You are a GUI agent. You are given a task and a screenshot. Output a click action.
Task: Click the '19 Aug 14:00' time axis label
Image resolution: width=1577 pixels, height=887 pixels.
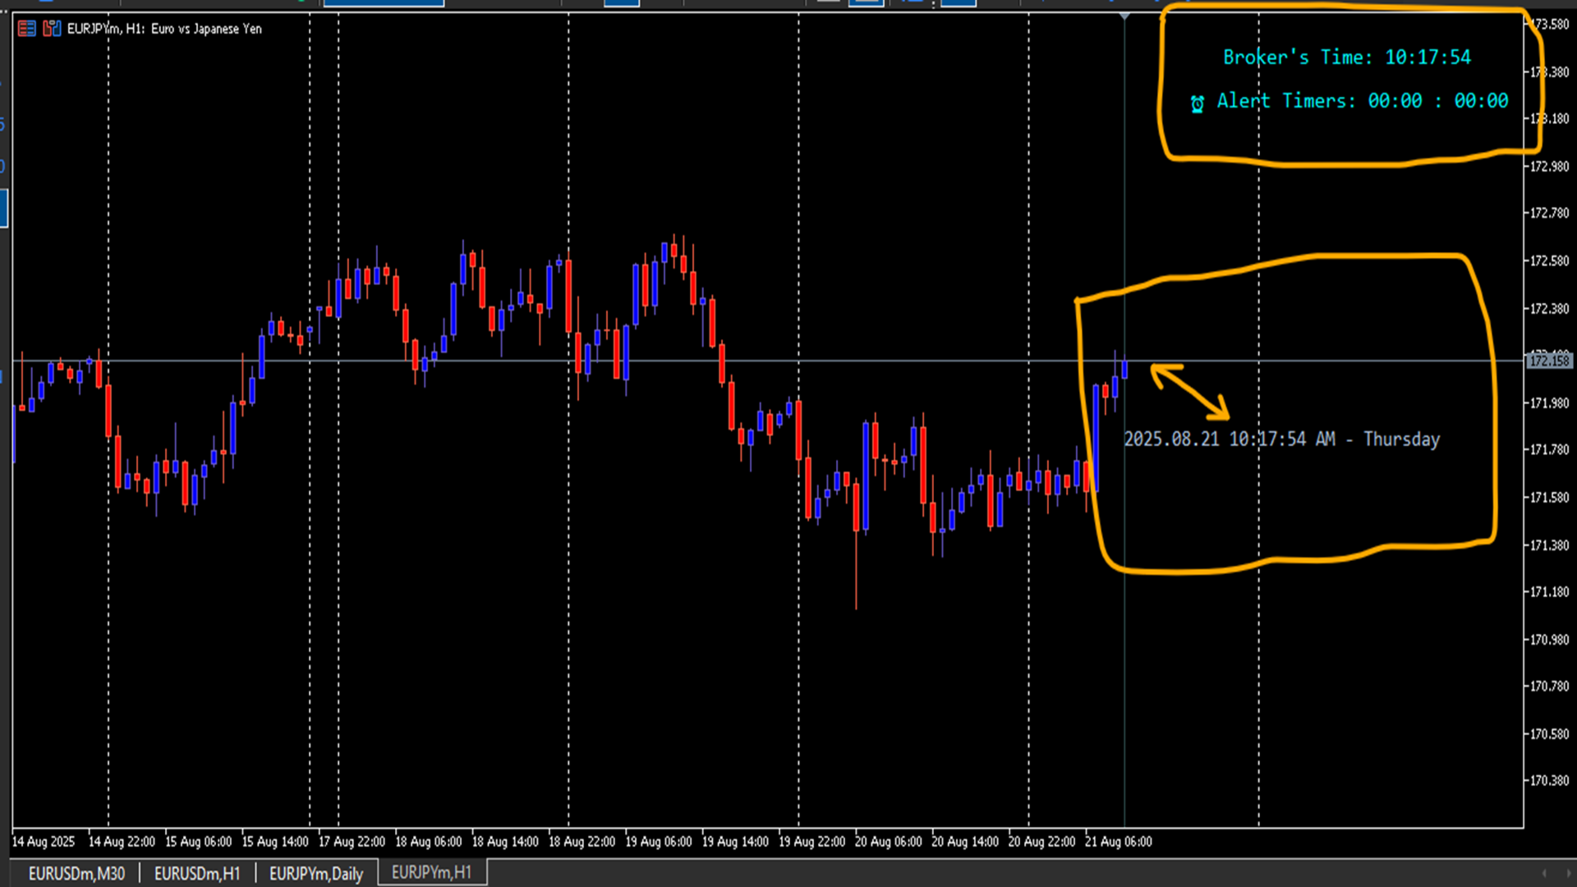[x=735, y=842]
